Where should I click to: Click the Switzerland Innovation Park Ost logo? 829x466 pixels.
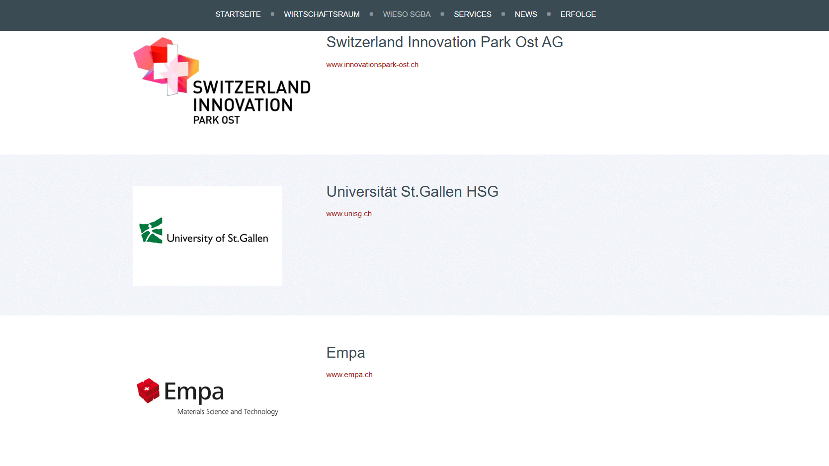[x=222, y=81]
